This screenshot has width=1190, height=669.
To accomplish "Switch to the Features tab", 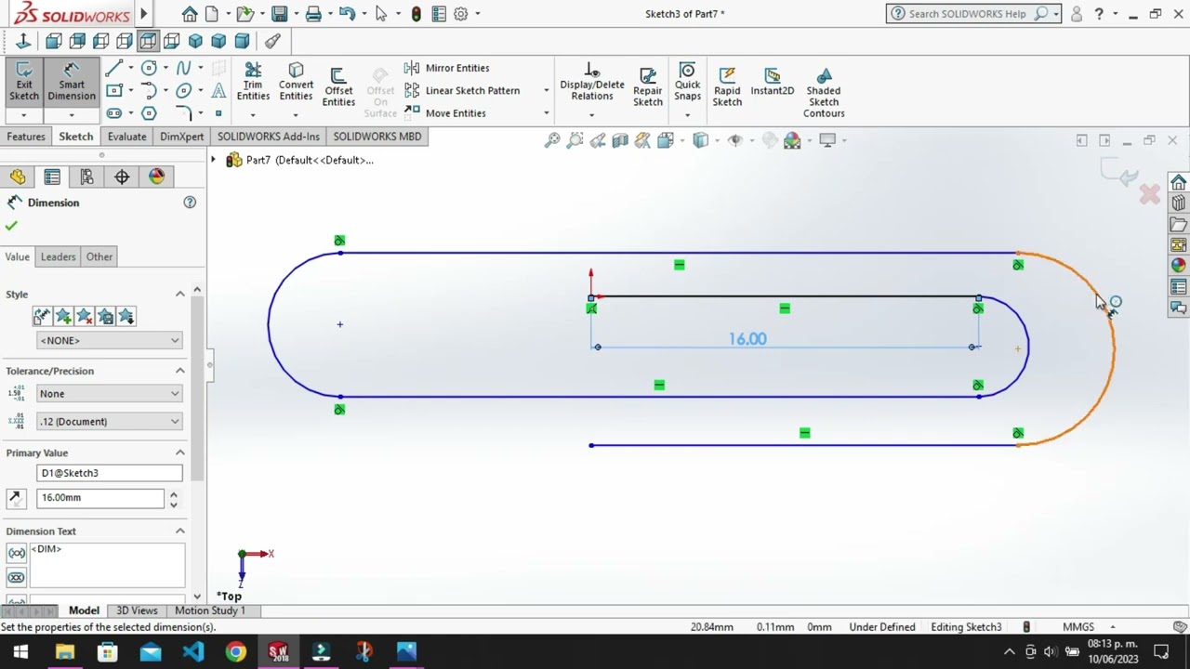I will 26,137.
